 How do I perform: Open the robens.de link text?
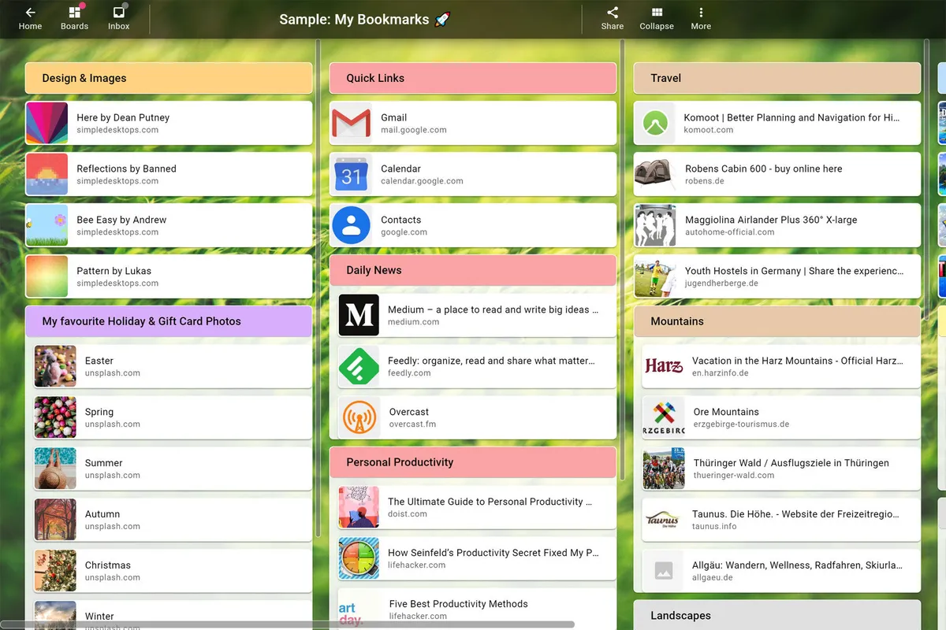tap(705, 181)
